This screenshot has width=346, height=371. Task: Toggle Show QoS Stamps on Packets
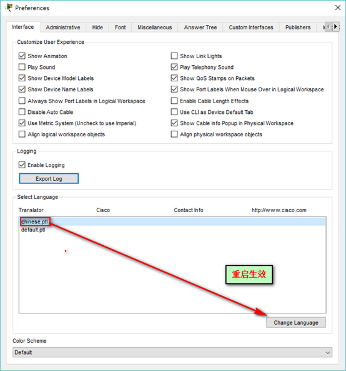(174, 78)
